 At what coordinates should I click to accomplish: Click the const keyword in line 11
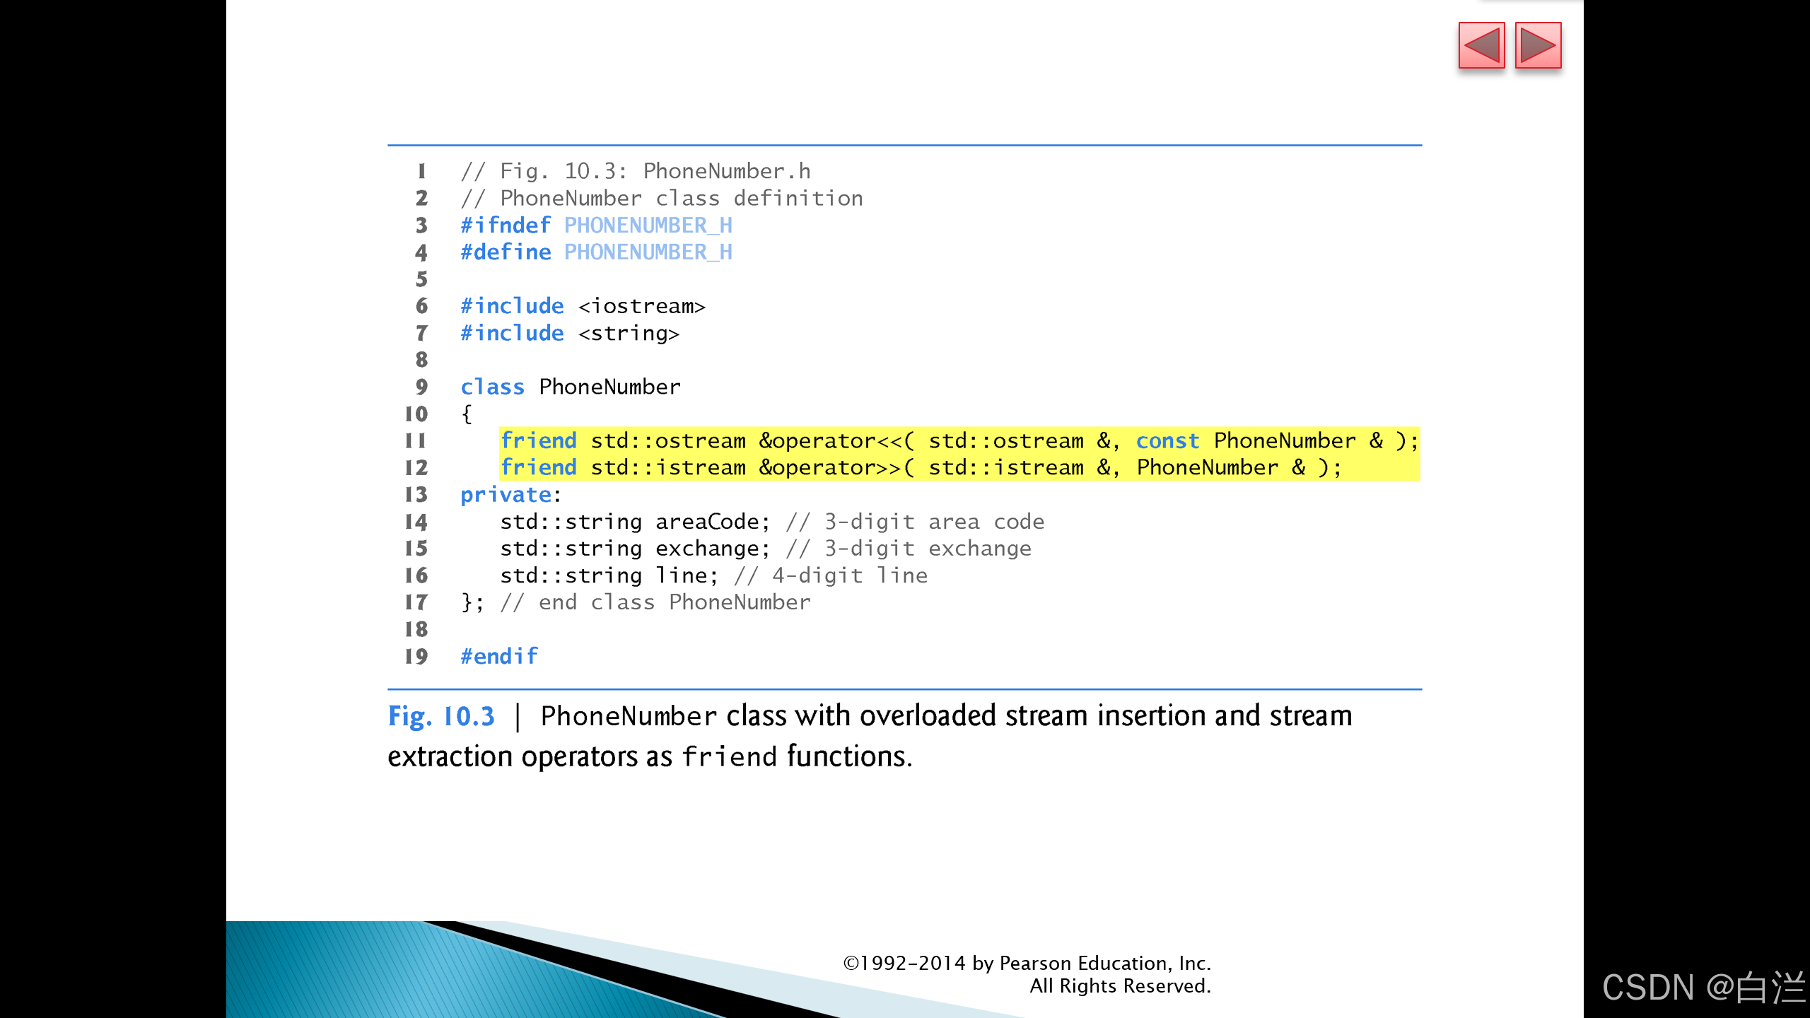point(1167,440)
